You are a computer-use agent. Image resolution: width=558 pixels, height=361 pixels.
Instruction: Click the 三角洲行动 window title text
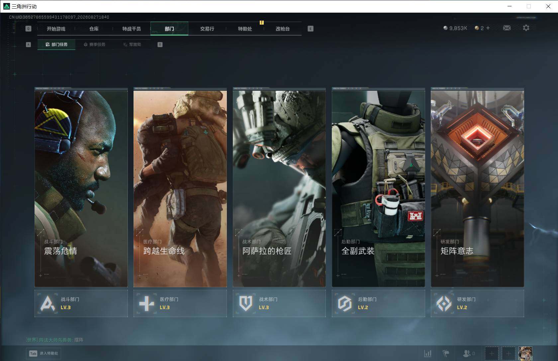click(x=24, y=6)
